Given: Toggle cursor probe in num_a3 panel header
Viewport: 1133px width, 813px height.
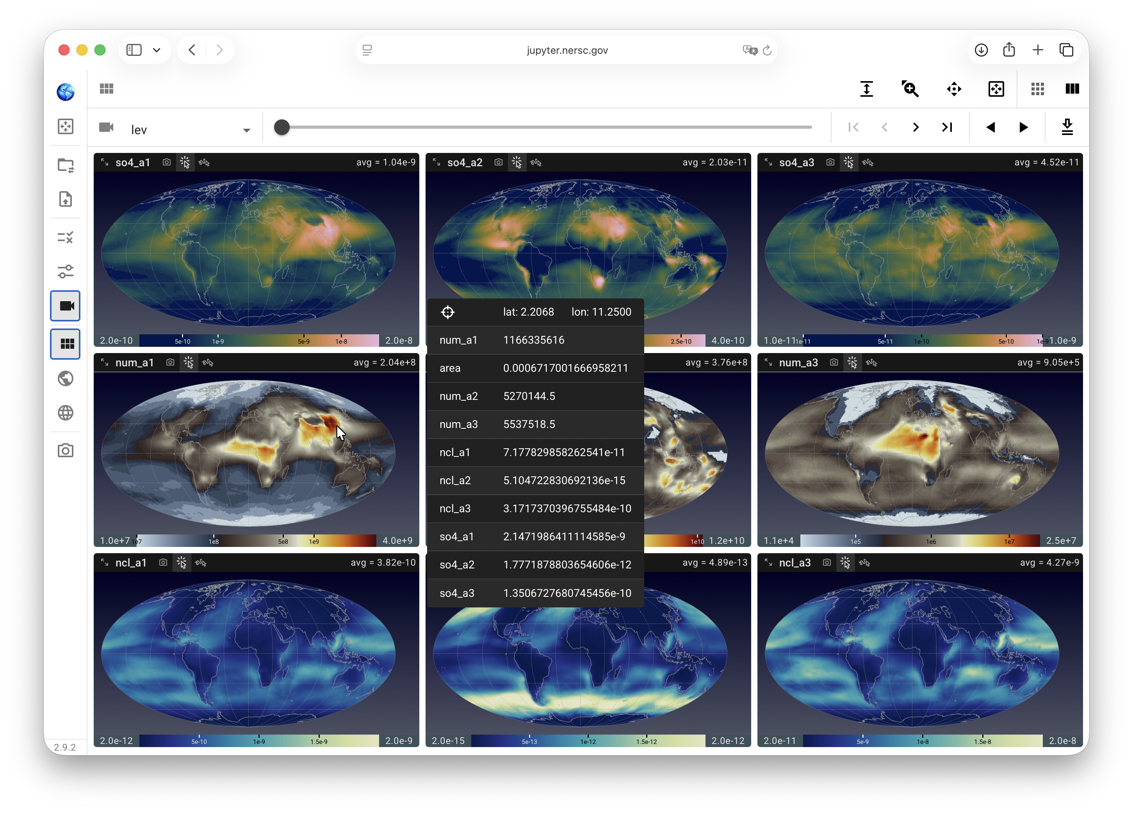Looking at the screenshot, I should [852, 362].
